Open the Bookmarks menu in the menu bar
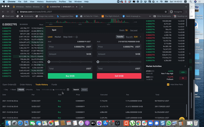The height and width of the screenshot is (127, 204). 51,2
